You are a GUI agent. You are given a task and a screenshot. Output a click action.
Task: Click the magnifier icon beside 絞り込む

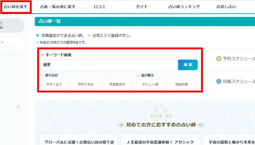click(43, 75)
